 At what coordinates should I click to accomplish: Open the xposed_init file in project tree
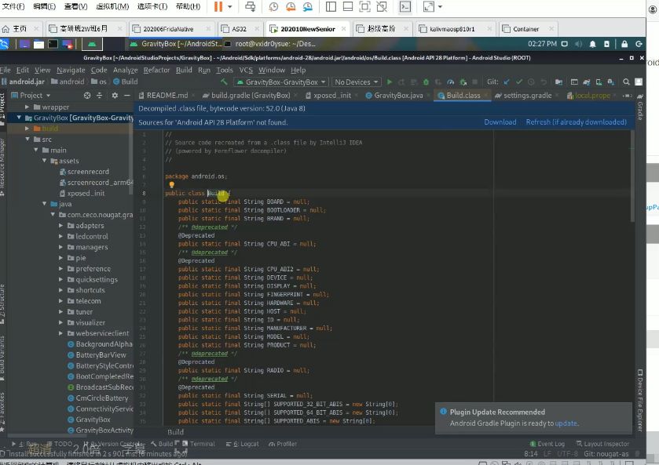pos(86,193)
